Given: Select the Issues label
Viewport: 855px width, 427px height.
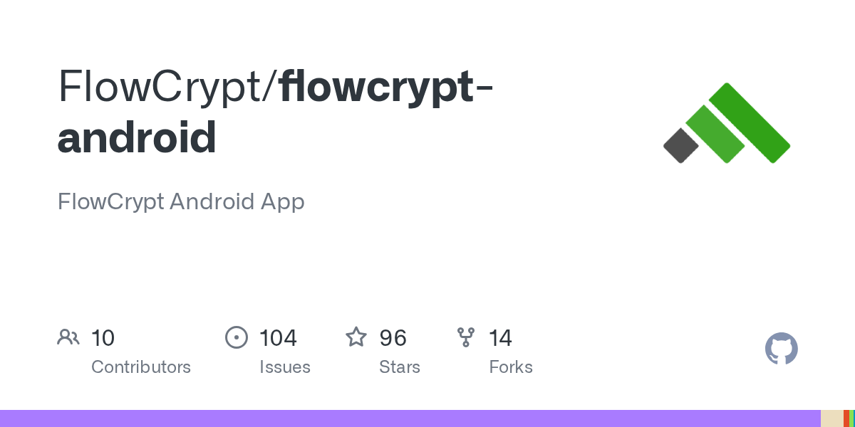Looking at the screenshot, I should [x=285, y=367].
